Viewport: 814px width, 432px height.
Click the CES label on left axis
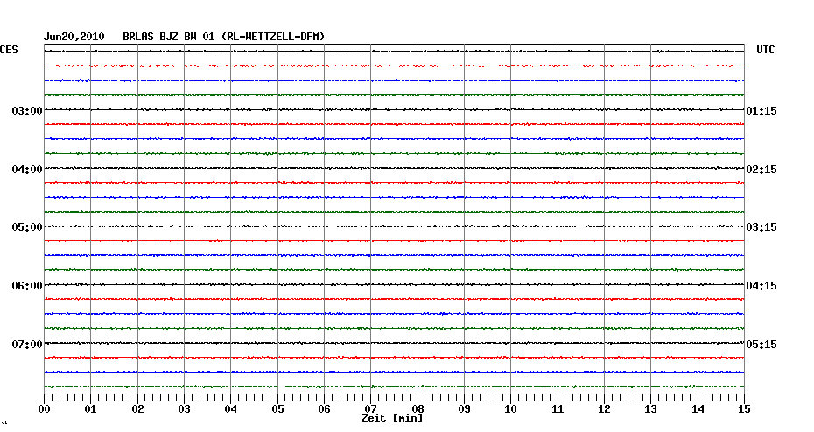(x=9, y=51)
